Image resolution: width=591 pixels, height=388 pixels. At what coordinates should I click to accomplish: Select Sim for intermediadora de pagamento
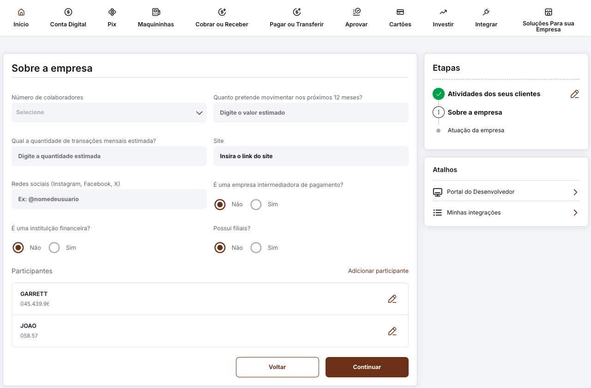256,204
